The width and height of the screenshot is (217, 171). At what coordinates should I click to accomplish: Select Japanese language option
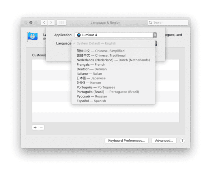(113, 78)
